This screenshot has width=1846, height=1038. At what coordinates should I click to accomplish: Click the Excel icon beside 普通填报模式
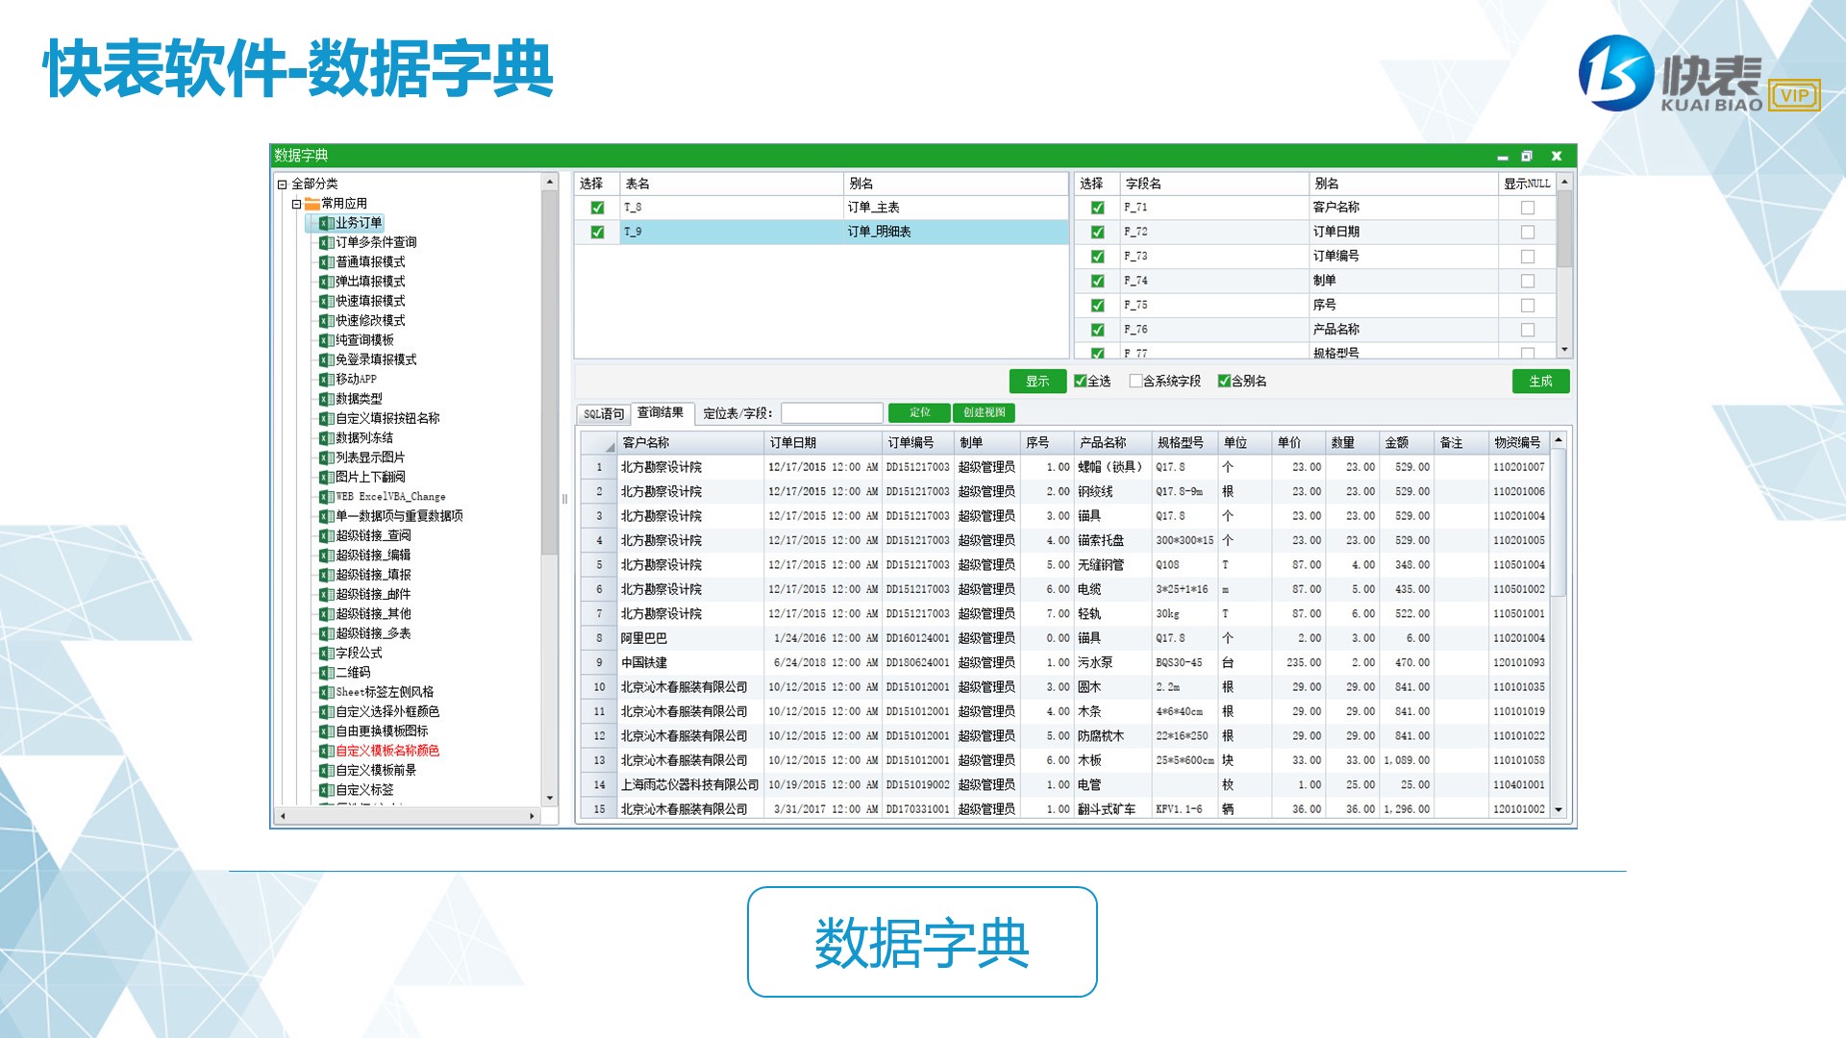(326, 262)
